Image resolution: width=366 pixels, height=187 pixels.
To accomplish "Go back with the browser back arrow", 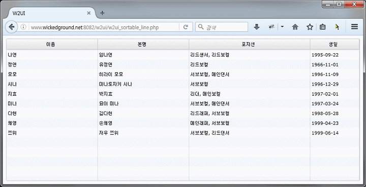I will pyautogui.click(x=11, y=27).
